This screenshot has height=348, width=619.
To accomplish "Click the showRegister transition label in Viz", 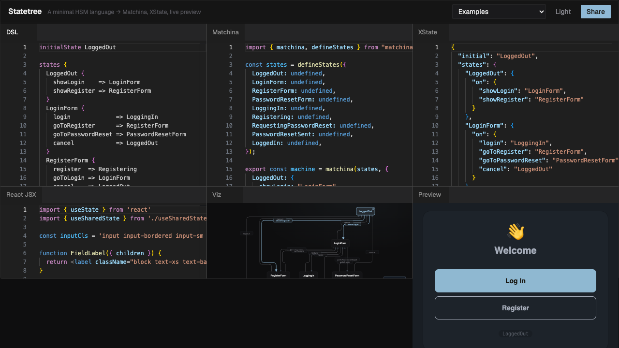I will [282, 220].
